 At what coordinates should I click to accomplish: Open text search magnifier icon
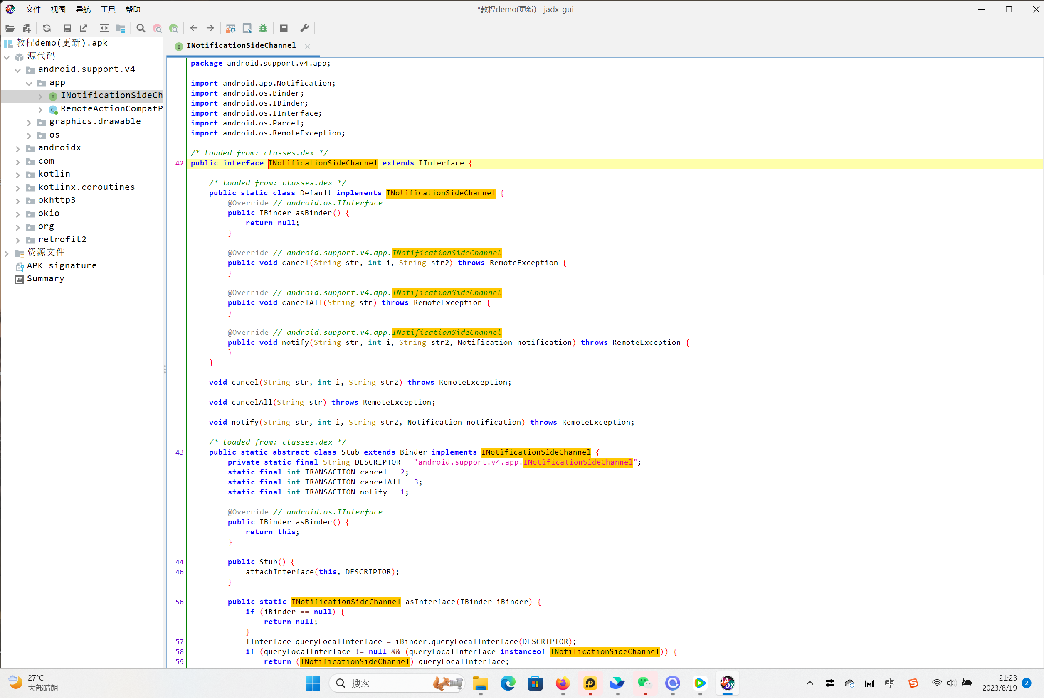(141, 29)
